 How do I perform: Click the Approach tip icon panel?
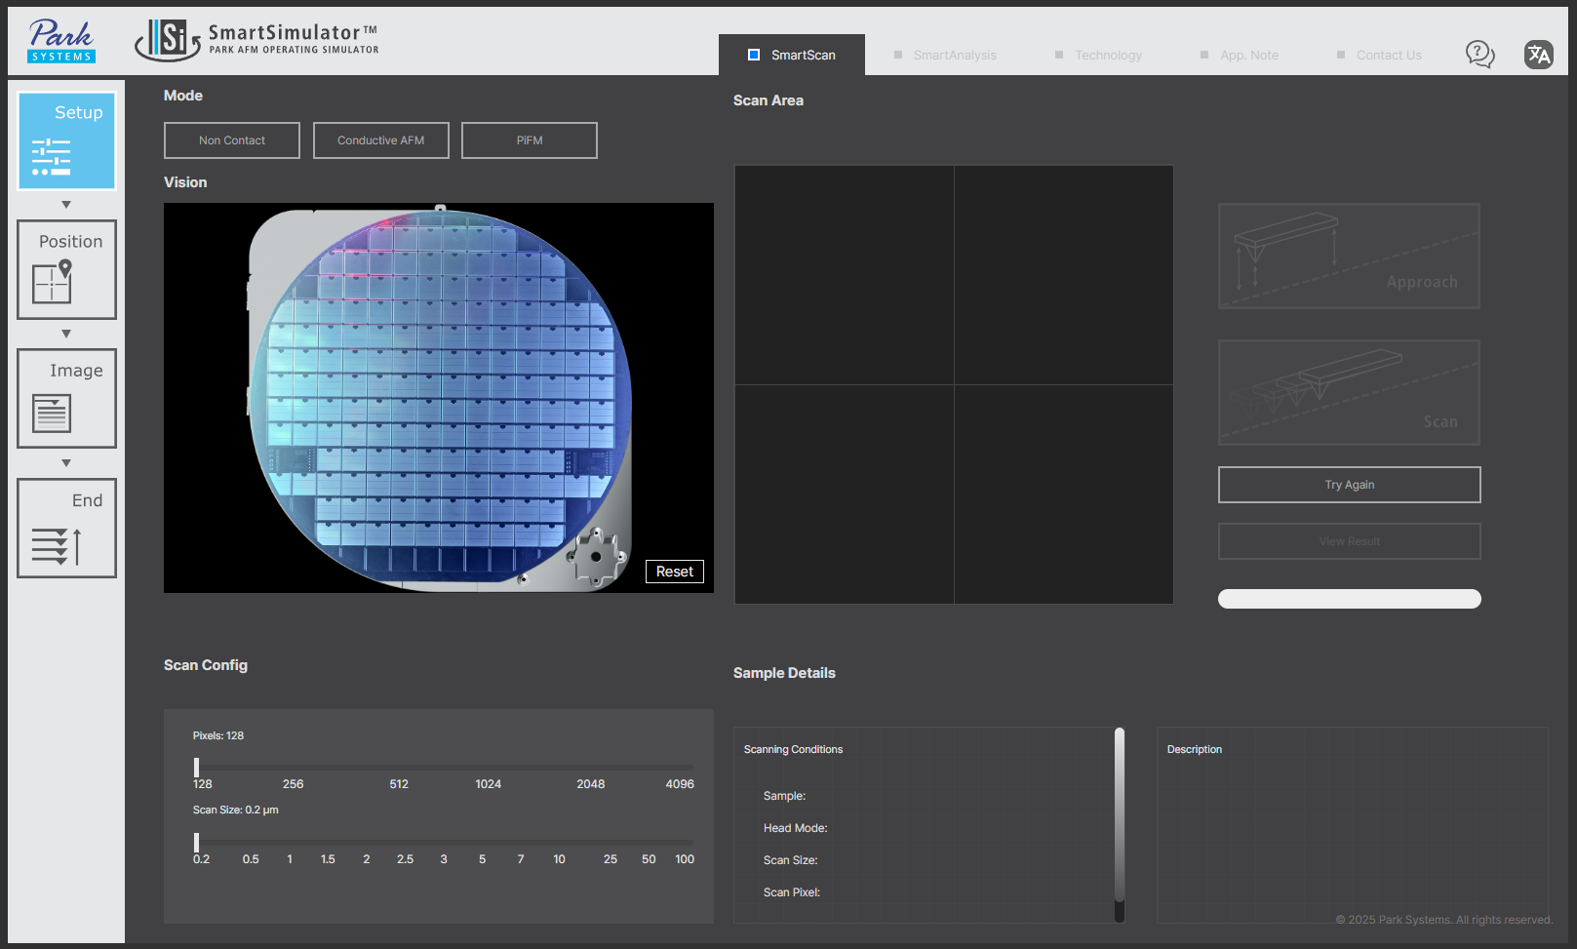1349,256
